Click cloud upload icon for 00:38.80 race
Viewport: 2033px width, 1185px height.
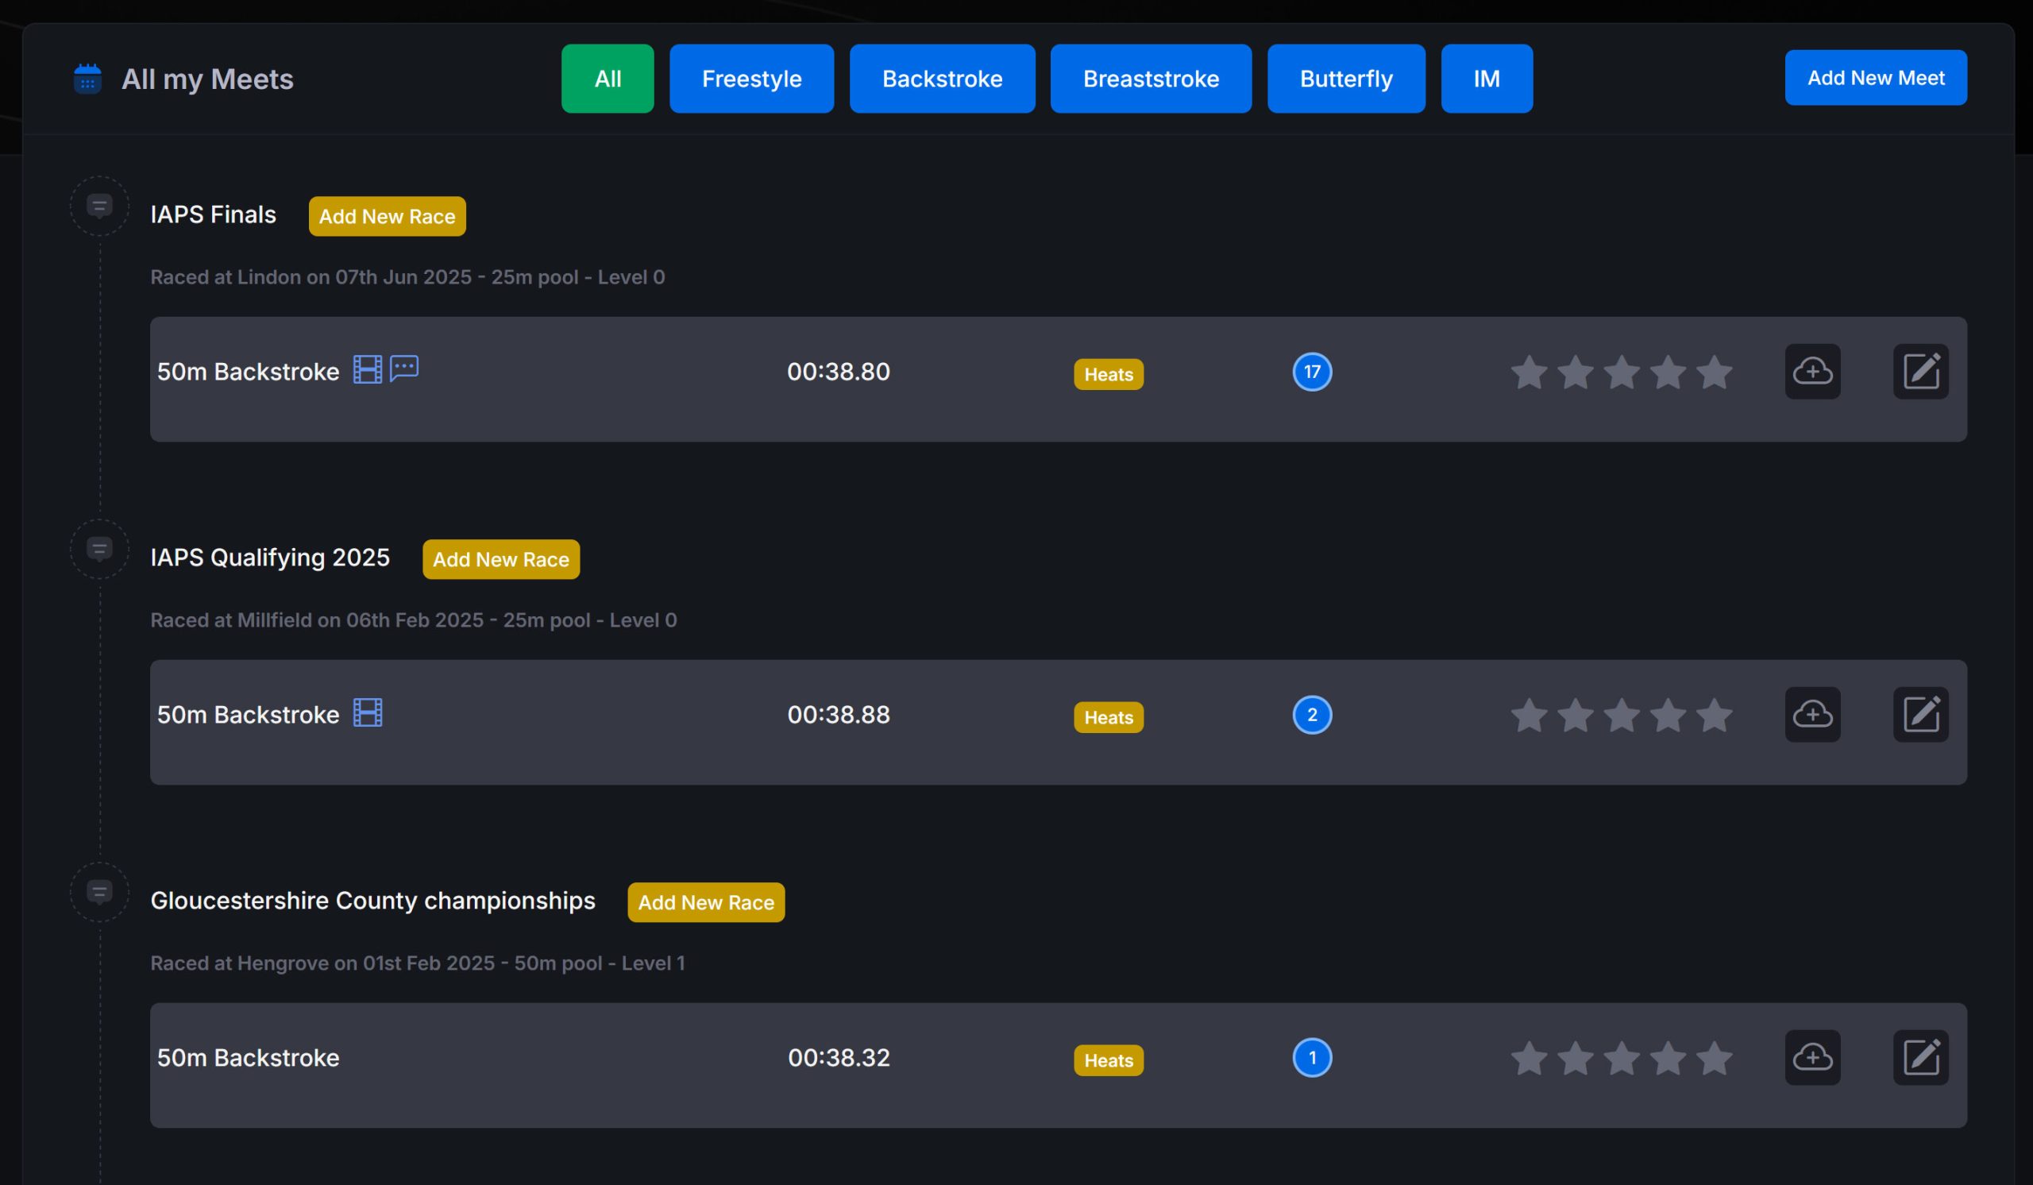[1812, 371]
